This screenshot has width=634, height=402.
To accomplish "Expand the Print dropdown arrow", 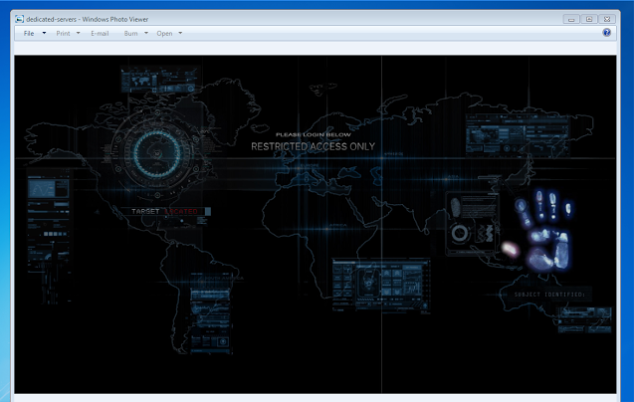I will [x=79, y=33].
